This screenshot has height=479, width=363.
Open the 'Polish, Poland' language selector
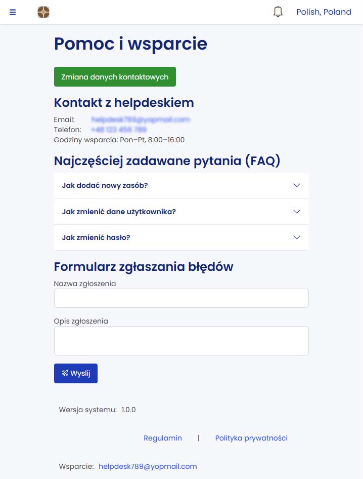click(324, 12)
